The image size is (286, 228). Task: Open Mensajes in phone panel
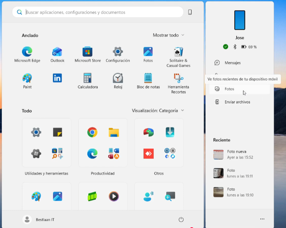pyautogui.click(x=239, y=63)
